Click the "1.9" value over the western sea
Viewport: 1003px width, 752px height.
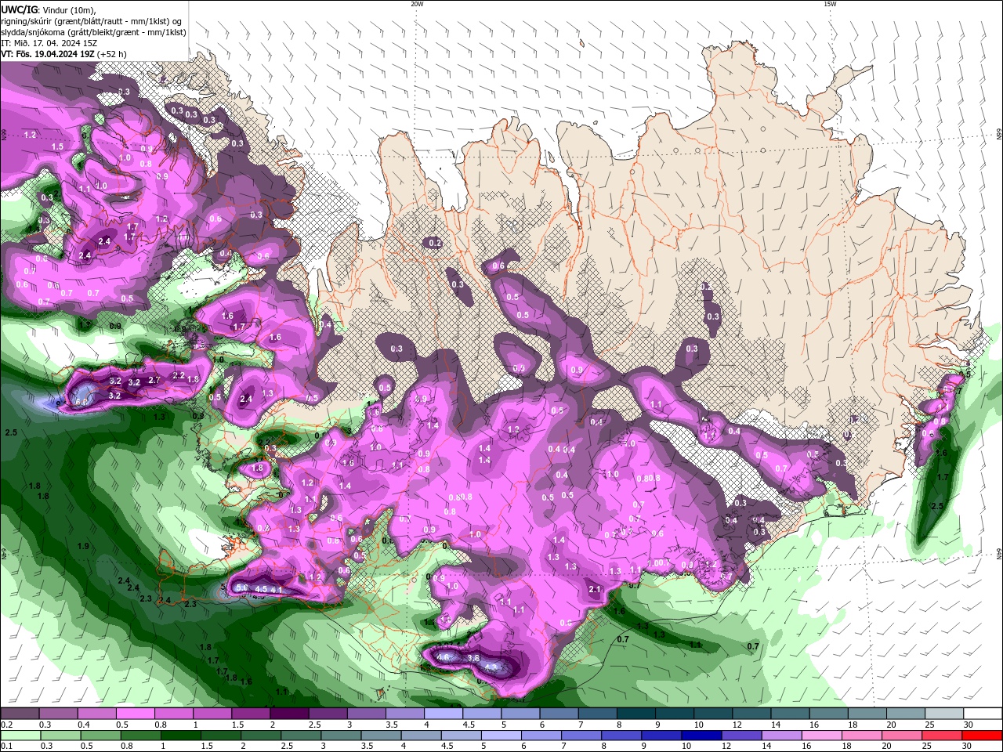coord(83,546)
